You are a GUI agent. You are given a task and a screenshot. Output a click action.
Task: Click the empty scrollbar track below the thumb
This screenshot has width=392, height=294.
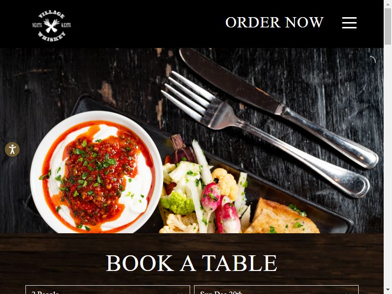click(x=388, y=165)
